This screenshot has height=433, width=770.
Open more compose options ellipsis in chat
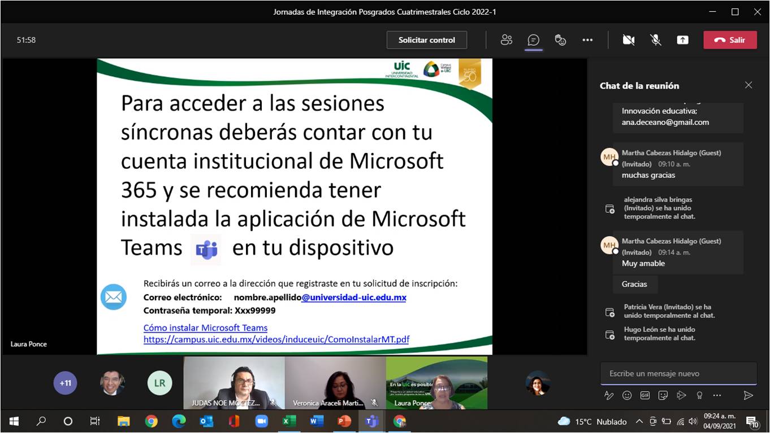coord(717,396)
